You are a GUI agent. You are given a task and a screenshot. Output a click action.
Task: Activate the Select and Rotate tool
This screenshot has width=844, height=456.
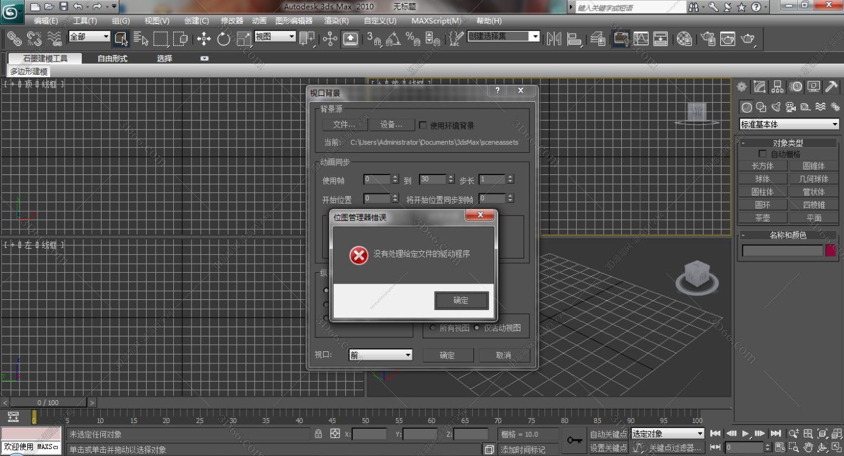click(223, 39)
